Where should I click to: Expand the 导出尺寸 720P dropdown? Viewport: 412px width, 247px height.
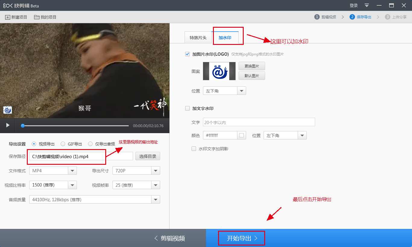coord(155,171)
